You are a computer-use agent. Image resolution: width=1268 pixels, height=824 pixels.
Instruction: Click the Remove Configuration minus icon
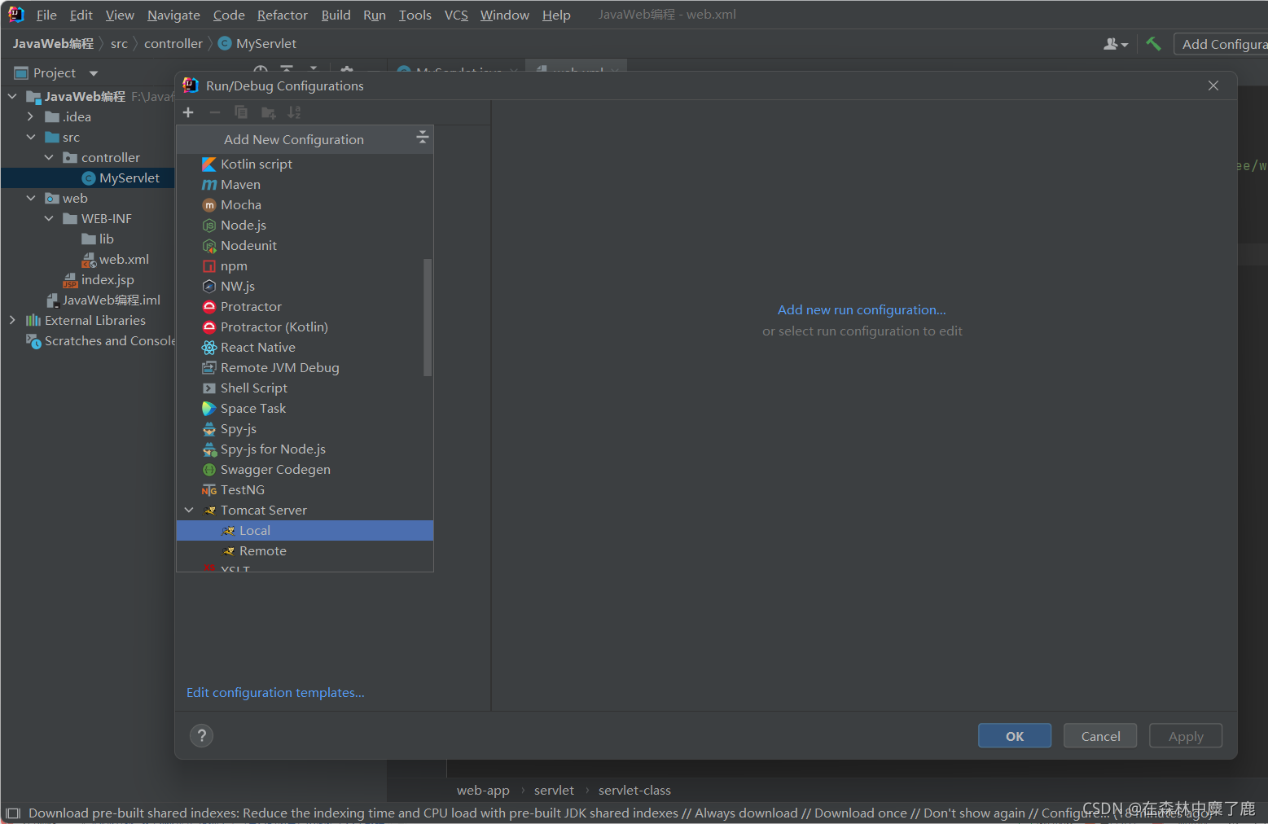(x=215, y=112)
